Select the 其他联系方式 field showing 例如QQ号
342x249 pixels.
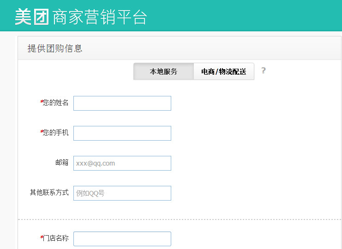coord(122,193)
